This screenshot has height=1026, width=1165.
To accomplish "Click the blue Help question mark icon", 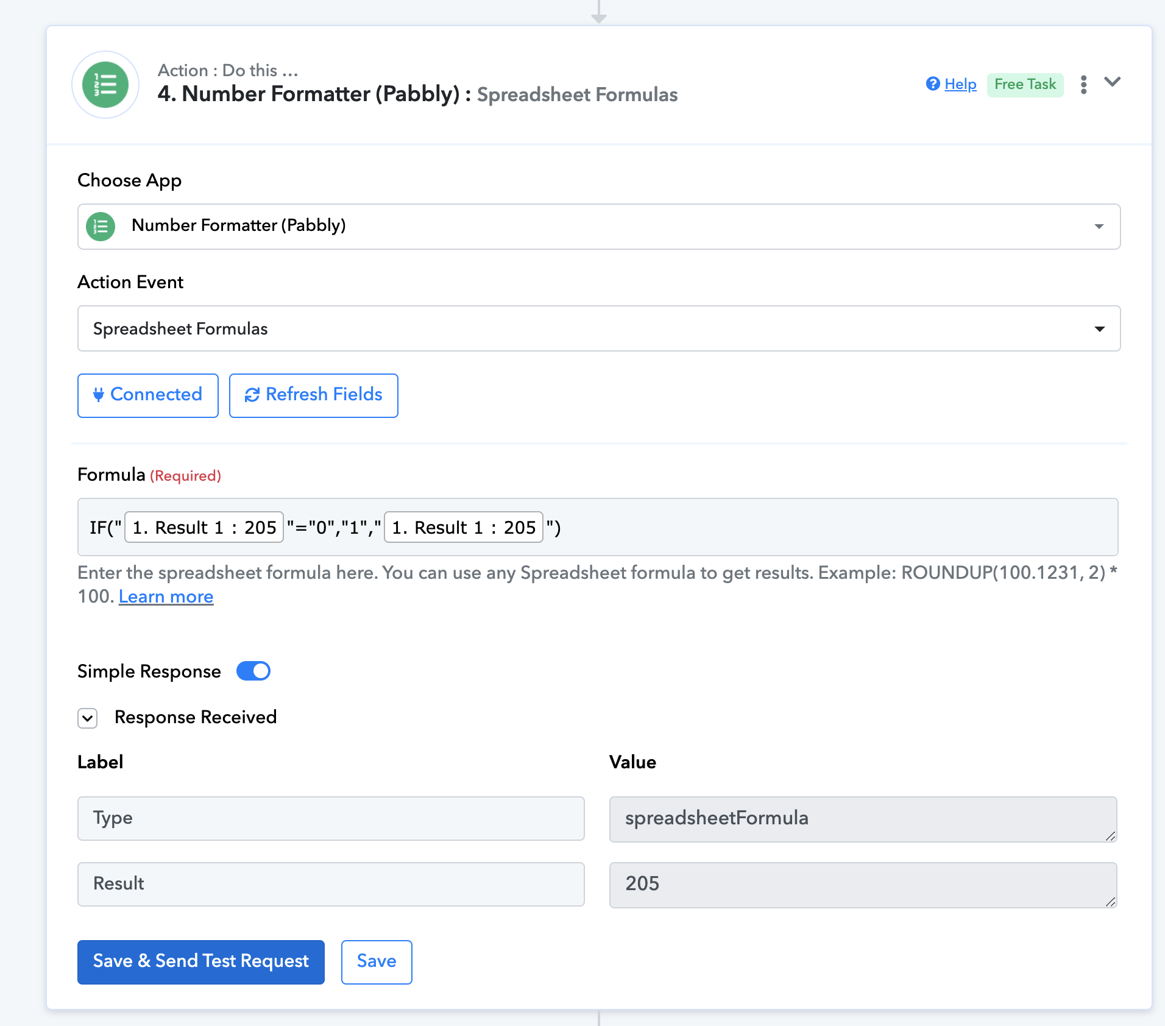I will [932, 84].
